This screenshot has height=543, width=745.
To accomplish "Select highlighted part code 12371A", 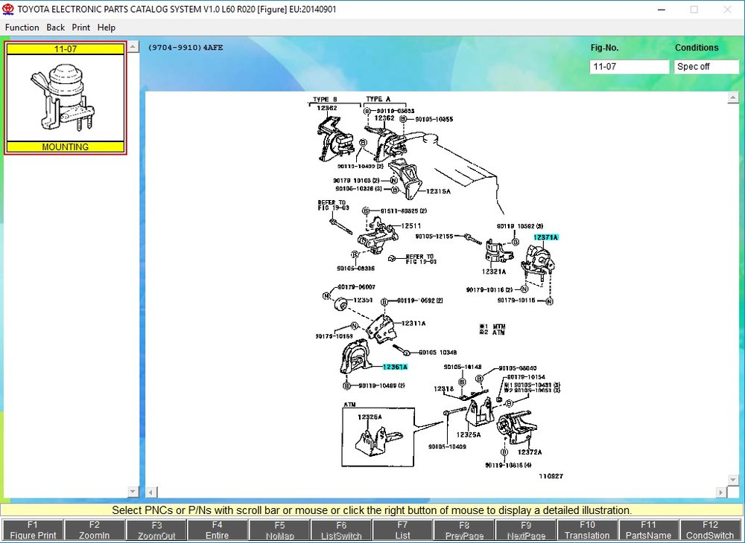I will point(546,237).
